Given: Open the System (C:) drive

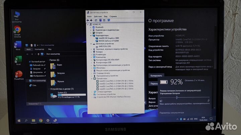Looking at the screenshot, I should (x=68, y=95).
